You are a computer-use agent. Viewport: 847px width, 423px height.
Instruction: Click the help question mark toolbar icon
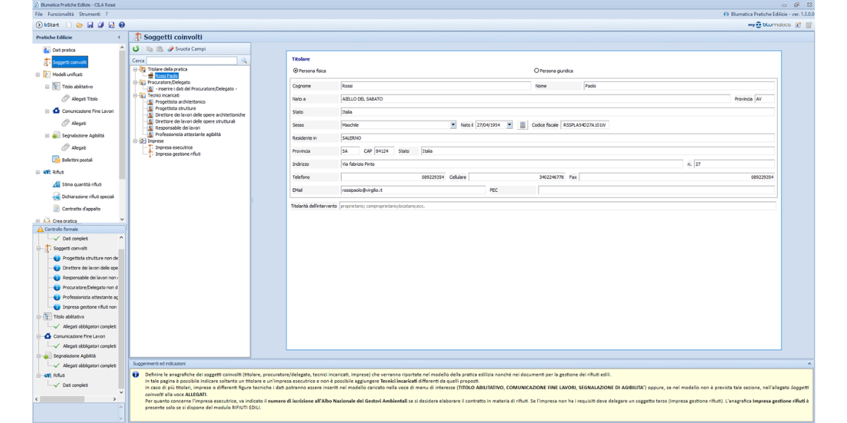click(x=122, y=25)
